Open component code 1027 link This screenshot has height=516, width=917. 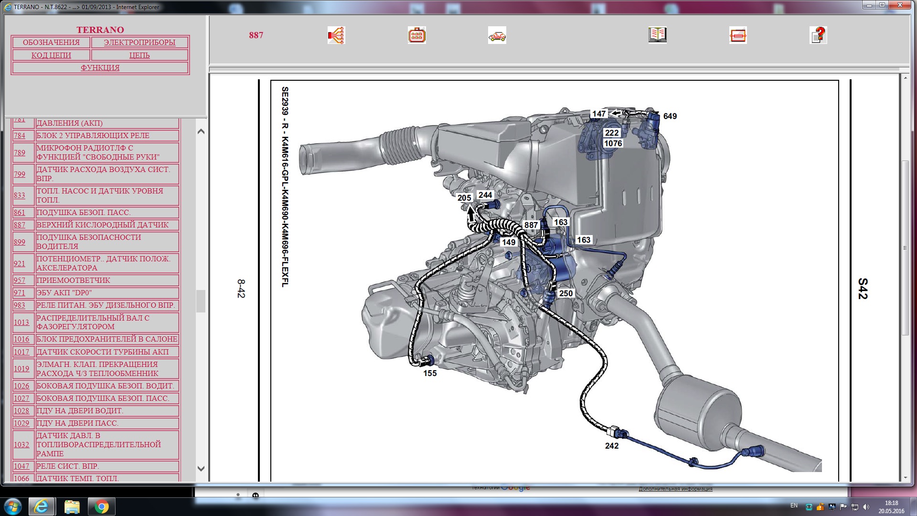tap(21, 398)
